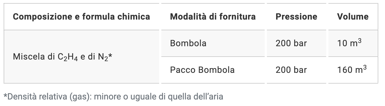Click the 'Densità relativa (gas)' footnote text
Screen dimensions: 385x106
(x=47, y=96)
